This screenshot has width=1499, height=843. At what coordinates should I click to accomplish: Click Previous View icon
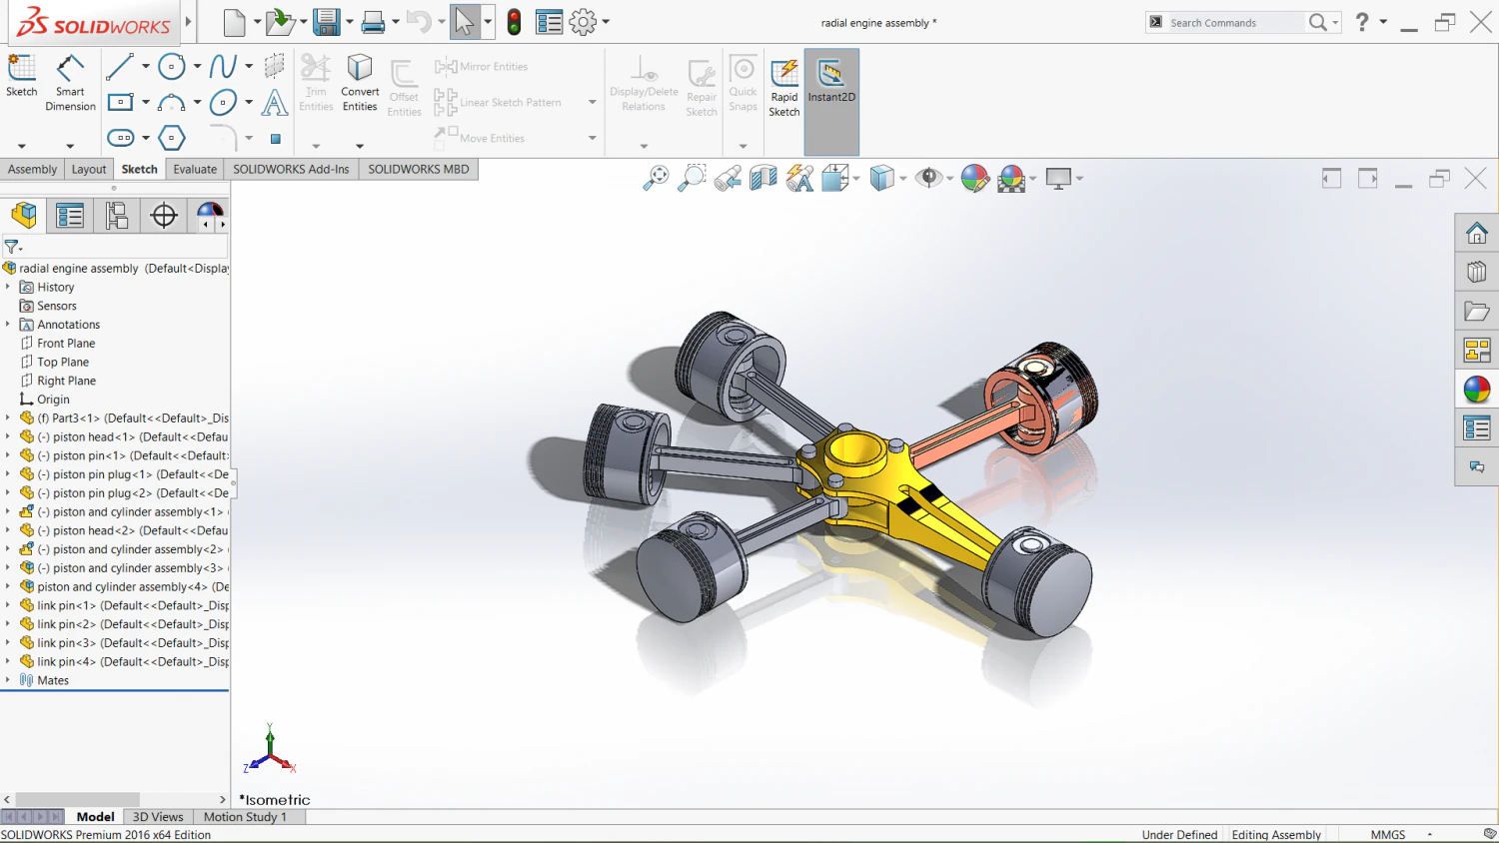[x=728, y=178]
